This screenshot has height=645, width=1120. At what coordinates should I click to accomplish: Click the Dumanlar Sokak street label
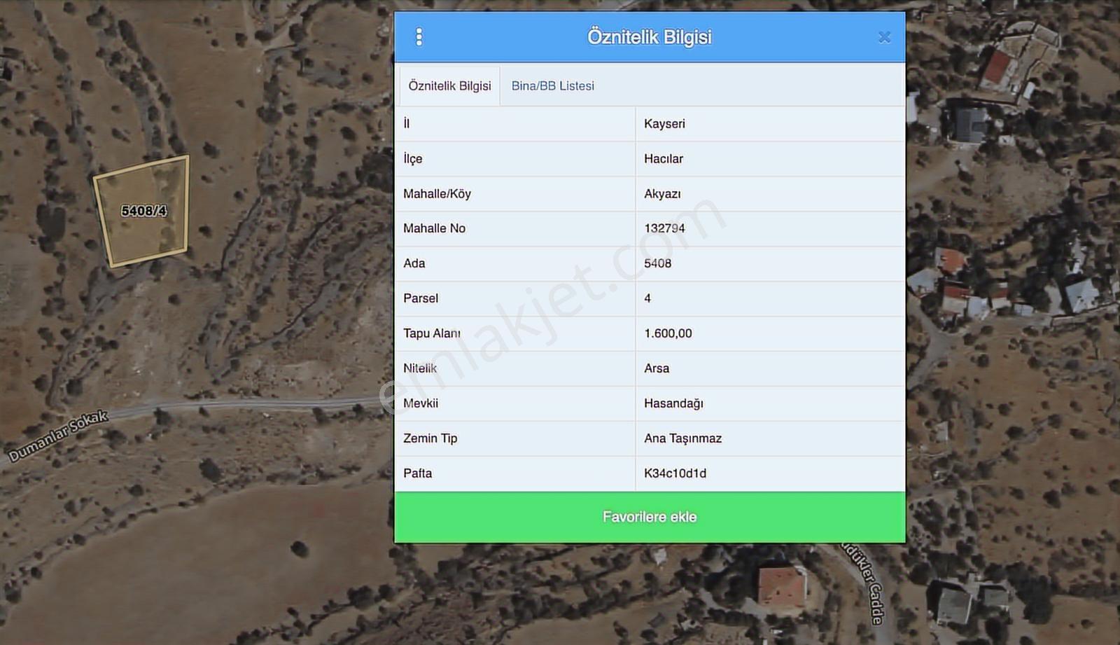click(x=58, y=436)
